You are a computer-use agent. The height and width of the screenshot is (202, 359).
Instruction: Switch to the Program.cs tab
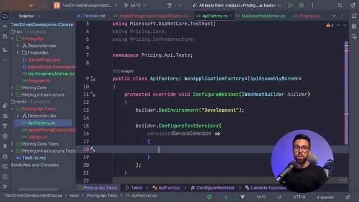[307, 16]
